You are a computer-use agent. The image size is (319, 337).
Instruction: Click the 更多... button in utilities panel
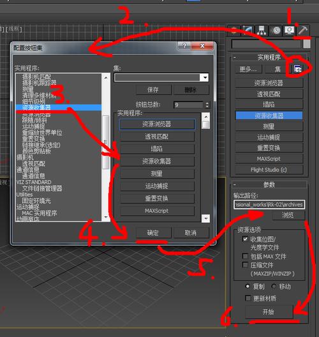[248, 69]
